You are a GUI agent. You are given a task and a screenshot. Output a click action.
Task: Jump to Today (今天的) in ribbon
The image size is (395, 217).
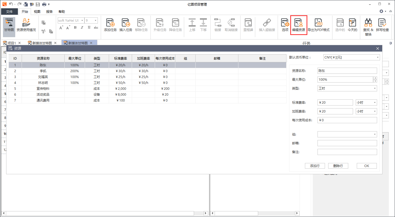point(352,25)
